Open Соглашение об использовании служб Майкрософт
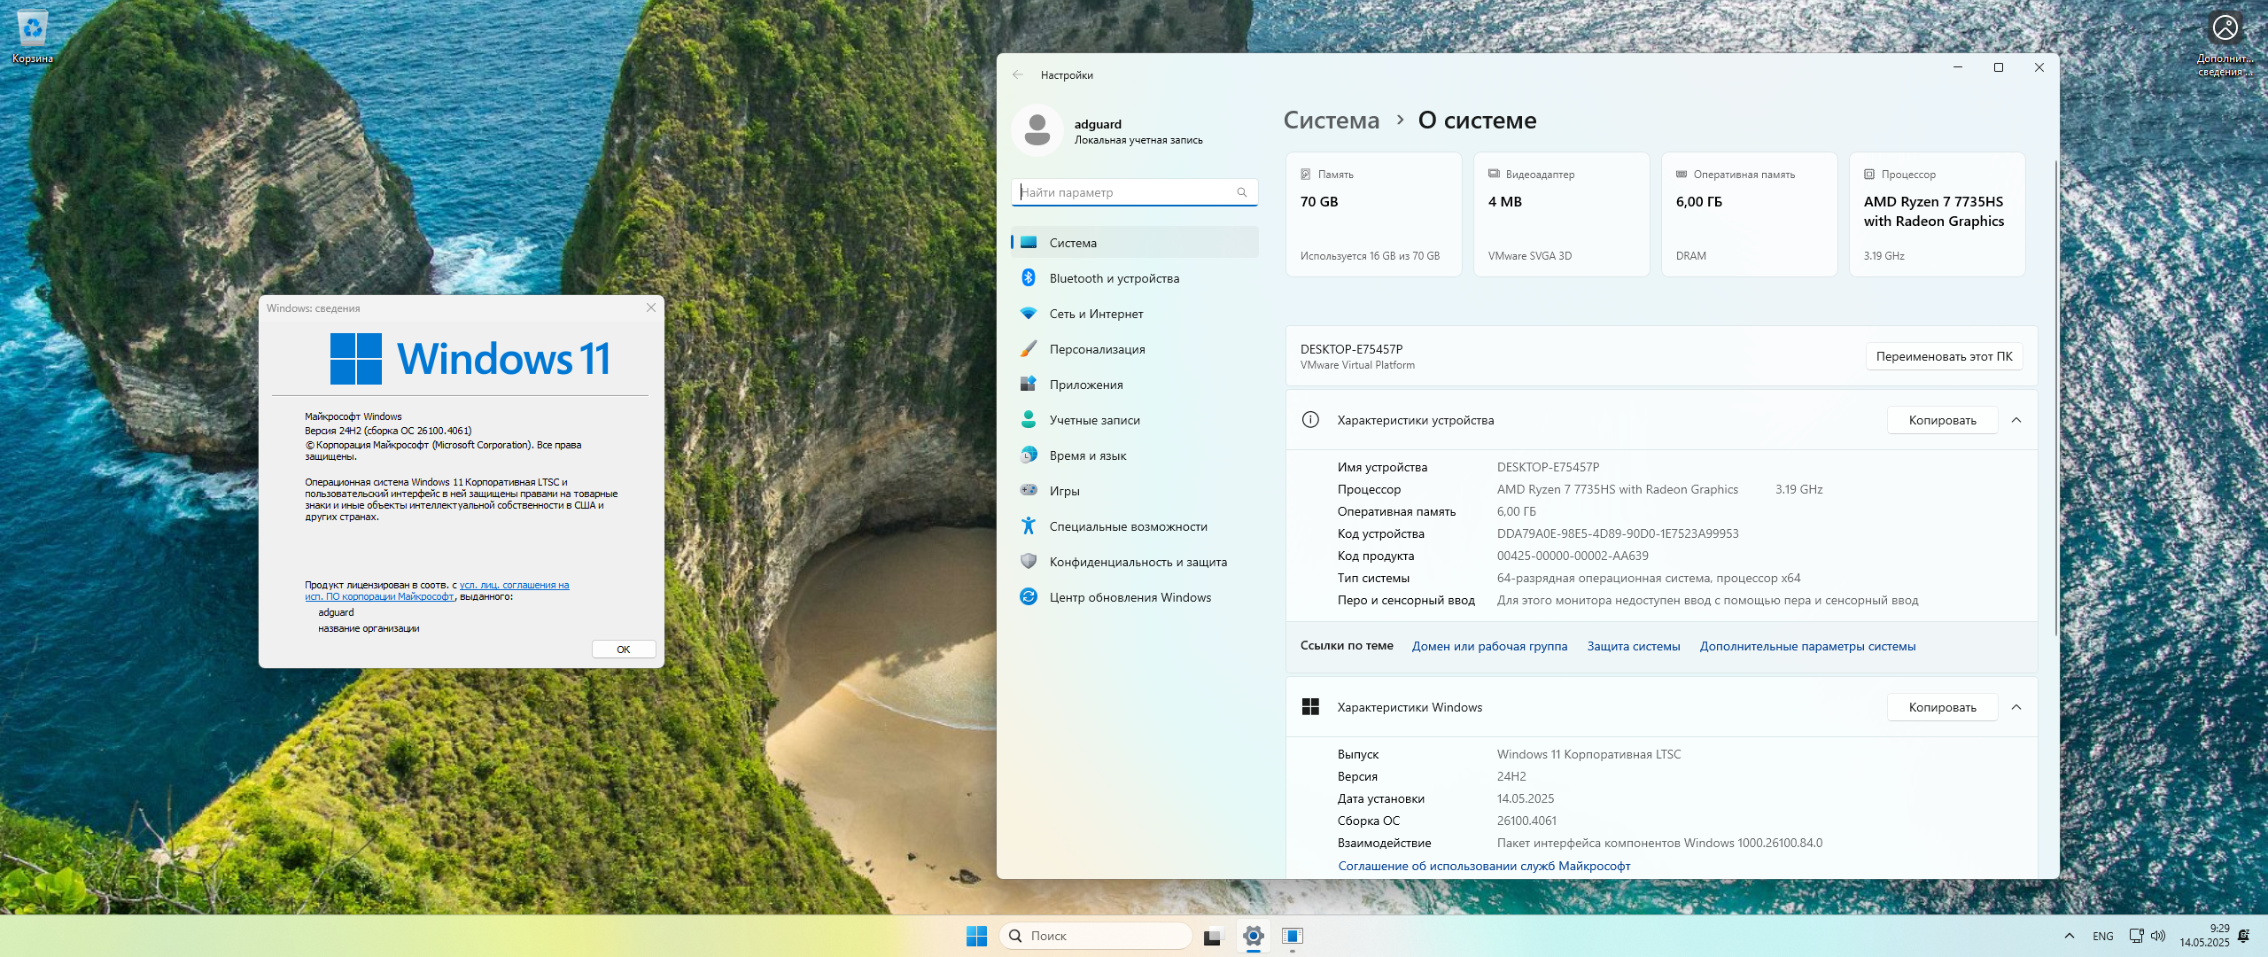The width and height of the screenshot is (2268, 957). [x=1484, y=866]
